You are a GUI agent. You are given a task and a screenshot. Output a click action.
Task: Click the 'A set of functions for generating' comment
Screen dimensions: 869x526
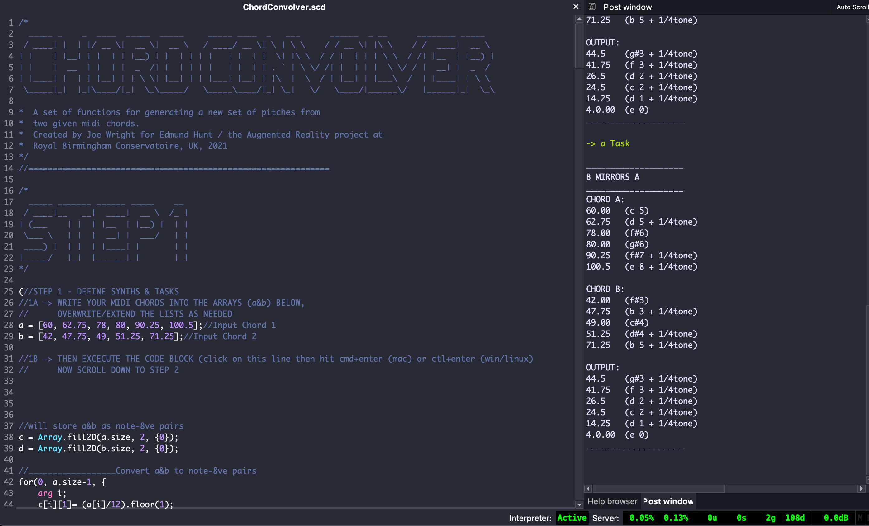169,112
